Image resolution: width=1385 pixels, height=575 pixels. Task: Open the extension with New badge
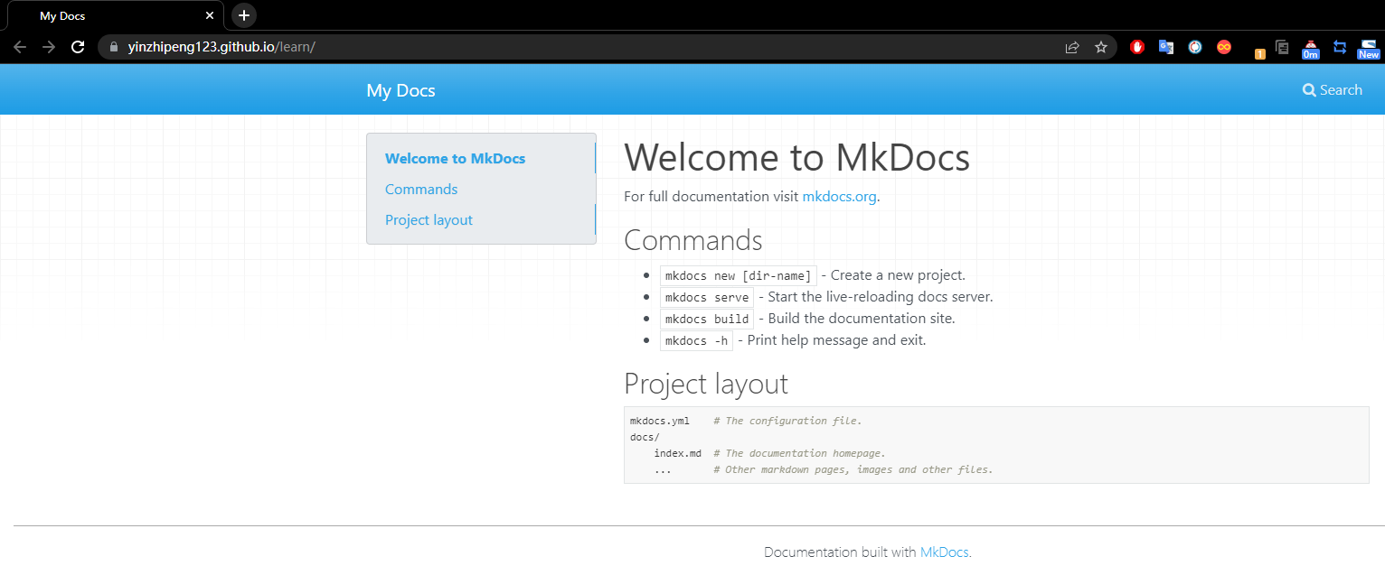pyautogui.click(x=1369, y=49)
